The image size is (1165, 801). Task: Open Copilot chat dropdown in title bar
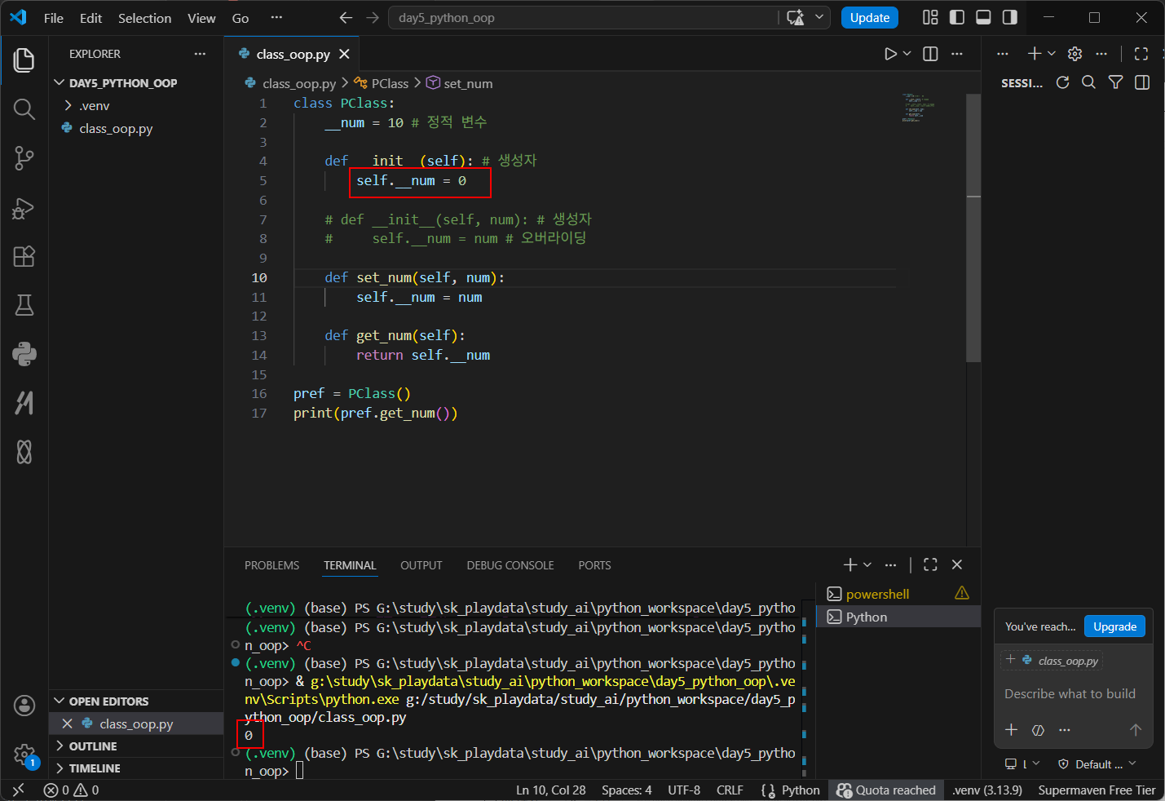819,18
